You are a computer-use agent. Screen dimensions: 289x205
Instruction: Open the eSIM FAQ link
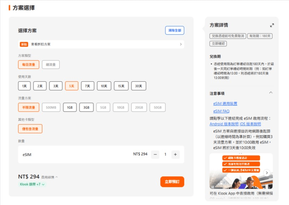[221, 111]
